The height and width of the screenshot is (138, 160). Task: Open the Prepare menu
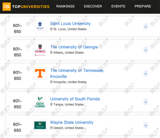click(143, 6)
